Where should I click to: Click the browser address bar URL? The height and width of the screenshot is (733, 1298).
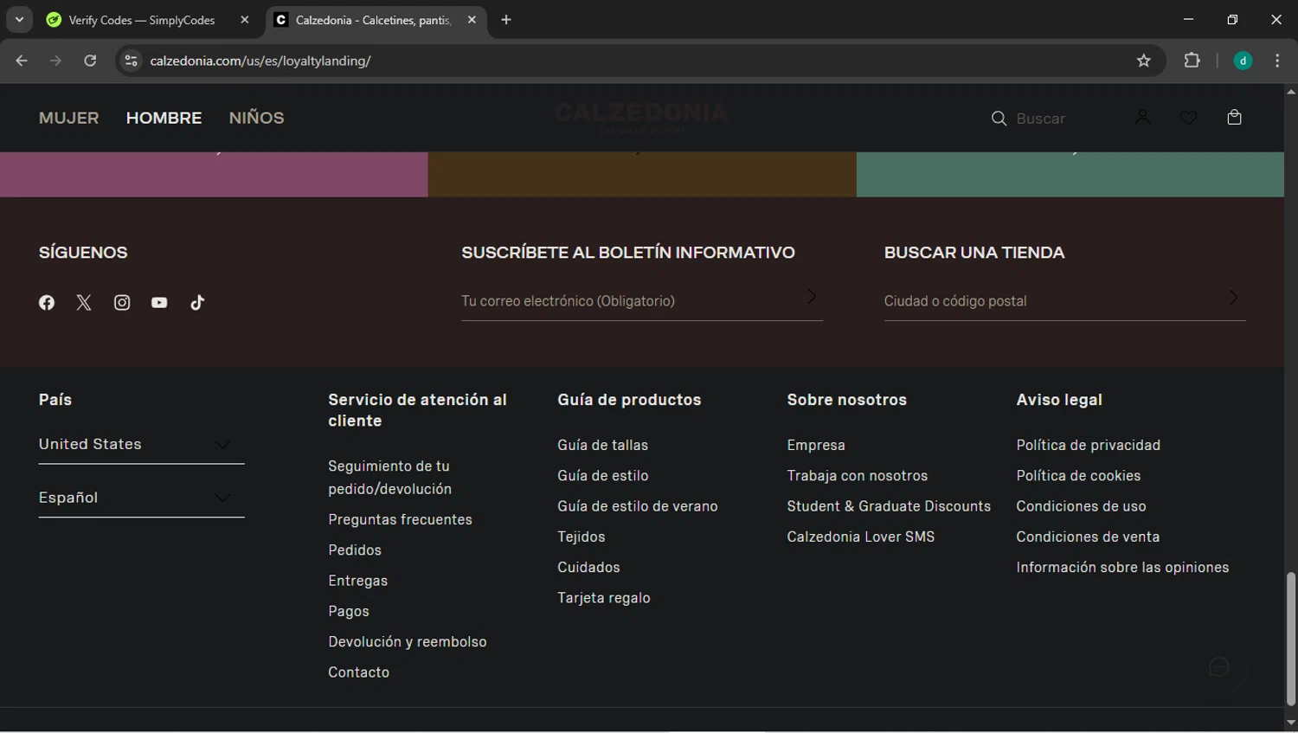260,61
